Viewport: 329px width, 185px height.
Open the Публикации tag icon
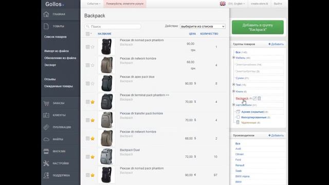click(x=46, y=127)
